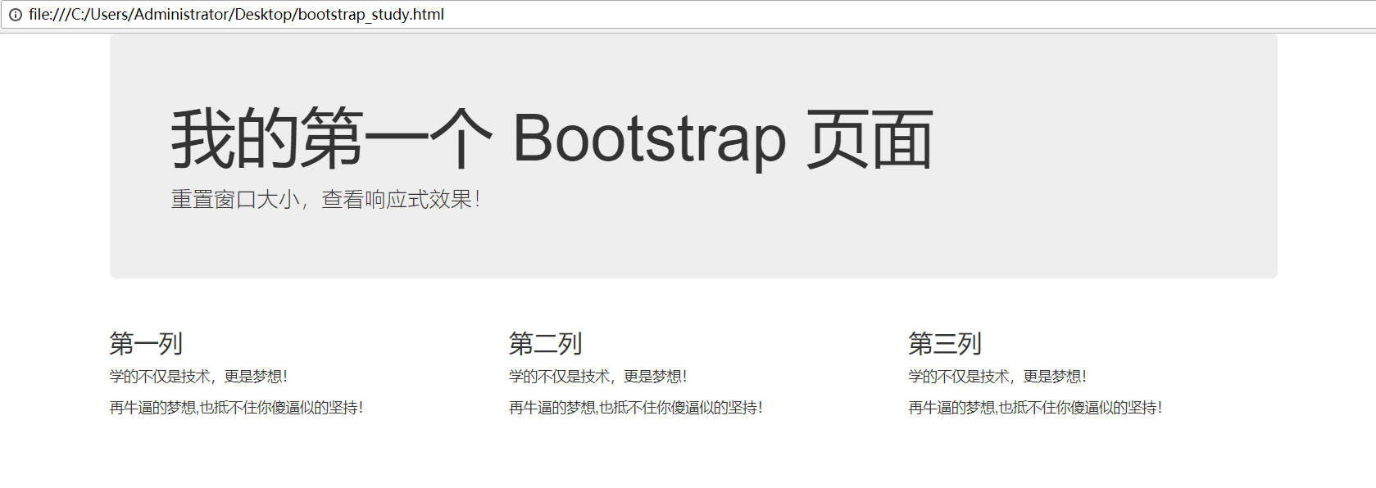
Task: Select the bootstrap_study.html file URL
Action: click(236, 15)
